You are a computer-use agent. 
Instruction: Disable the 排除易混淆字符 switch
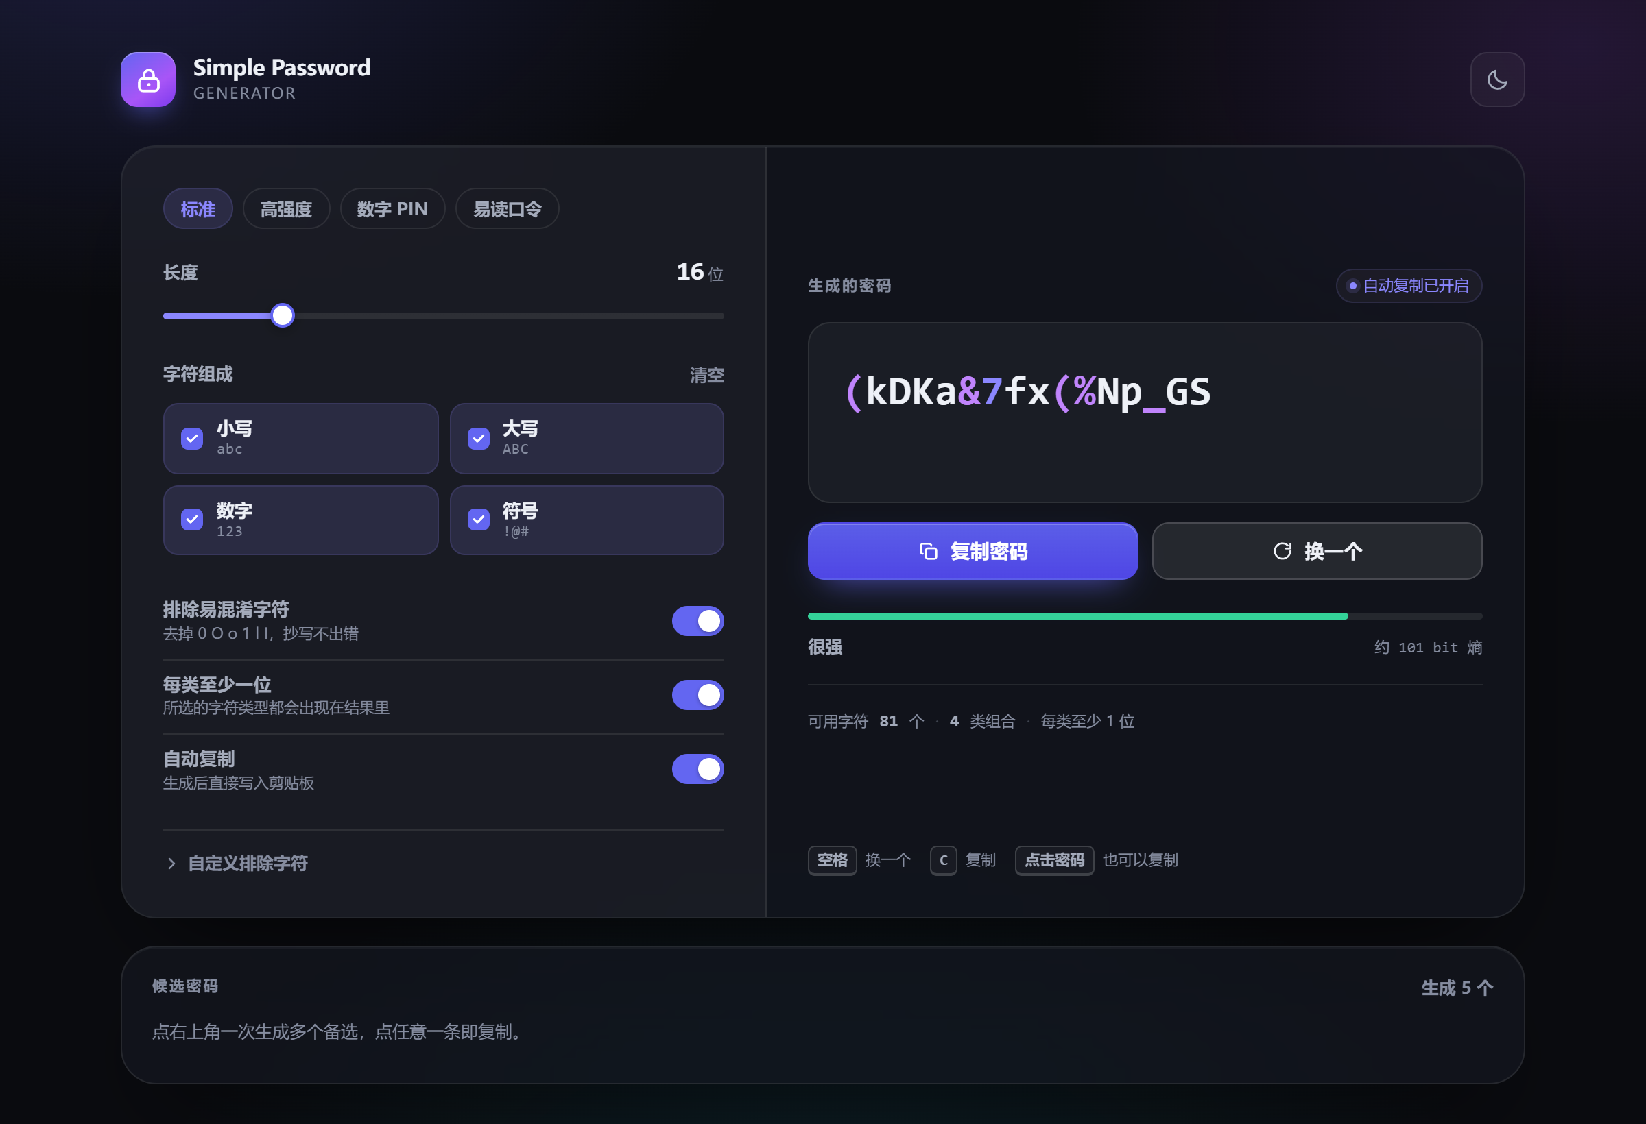click(697, 621)
